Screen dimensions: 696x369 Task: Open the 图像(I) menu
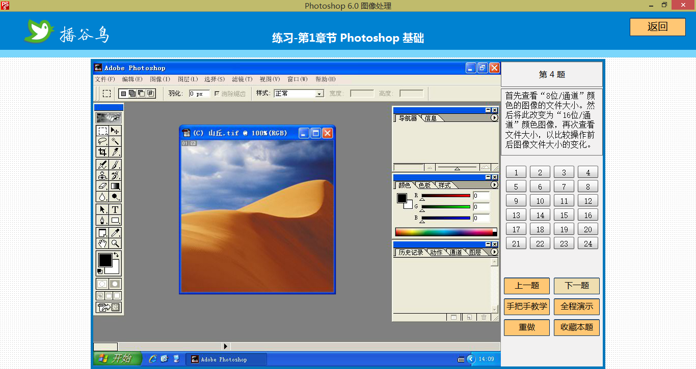tap(160, 79)
